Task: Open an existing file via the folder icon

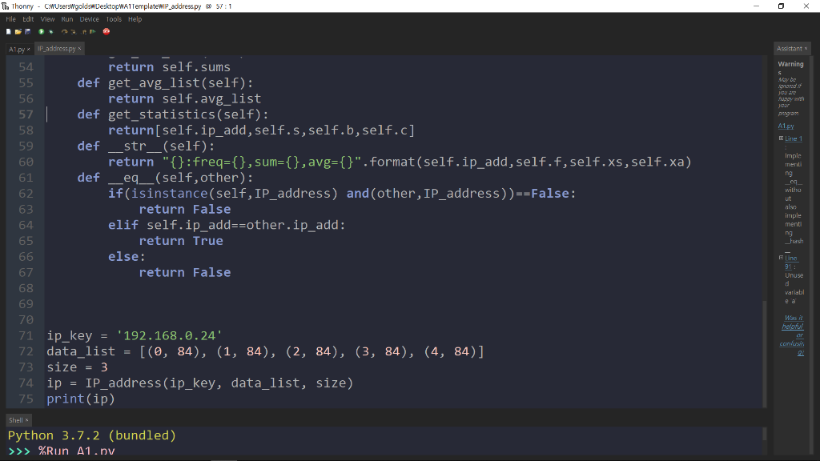Action: click(x=18, y=31)
